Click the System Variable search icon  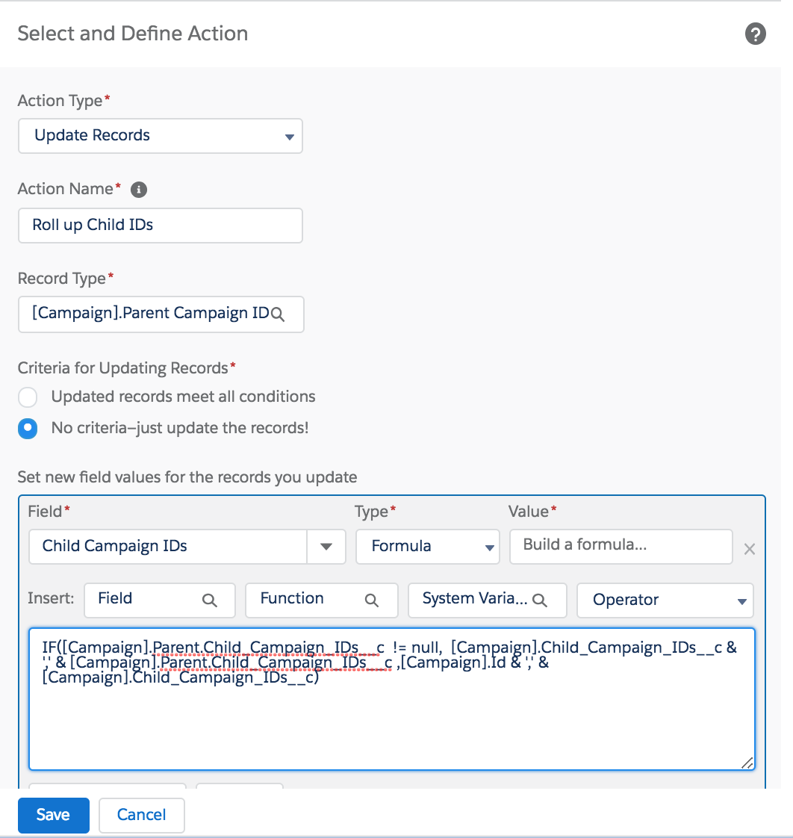pos(540,600)
